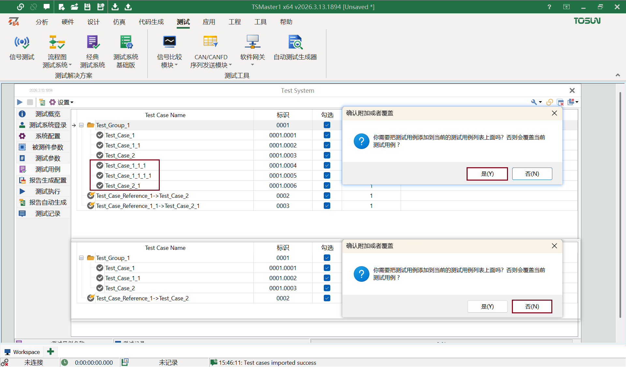Switch to the 硬件 ribbon tab
Viewport: 626px width, 367px height.
click(x=67, y=22)
